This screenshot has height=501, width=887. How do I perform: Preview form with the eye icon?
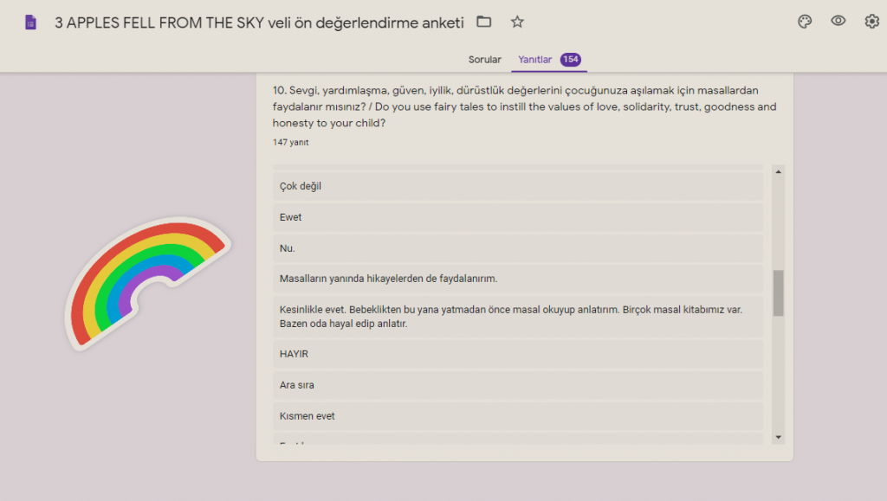tap(838, 22)
